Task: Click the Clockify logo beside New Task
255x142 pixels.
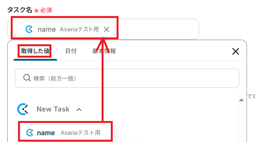Action: (23, 109)
